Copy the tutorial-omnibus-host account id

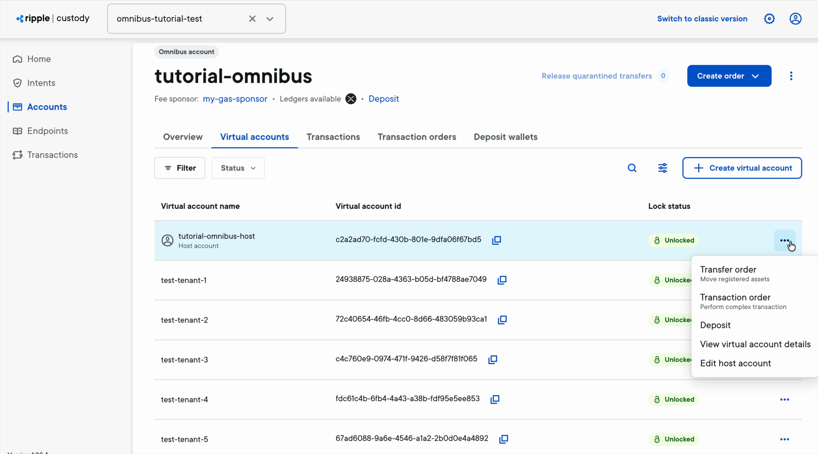click(496, 240)
